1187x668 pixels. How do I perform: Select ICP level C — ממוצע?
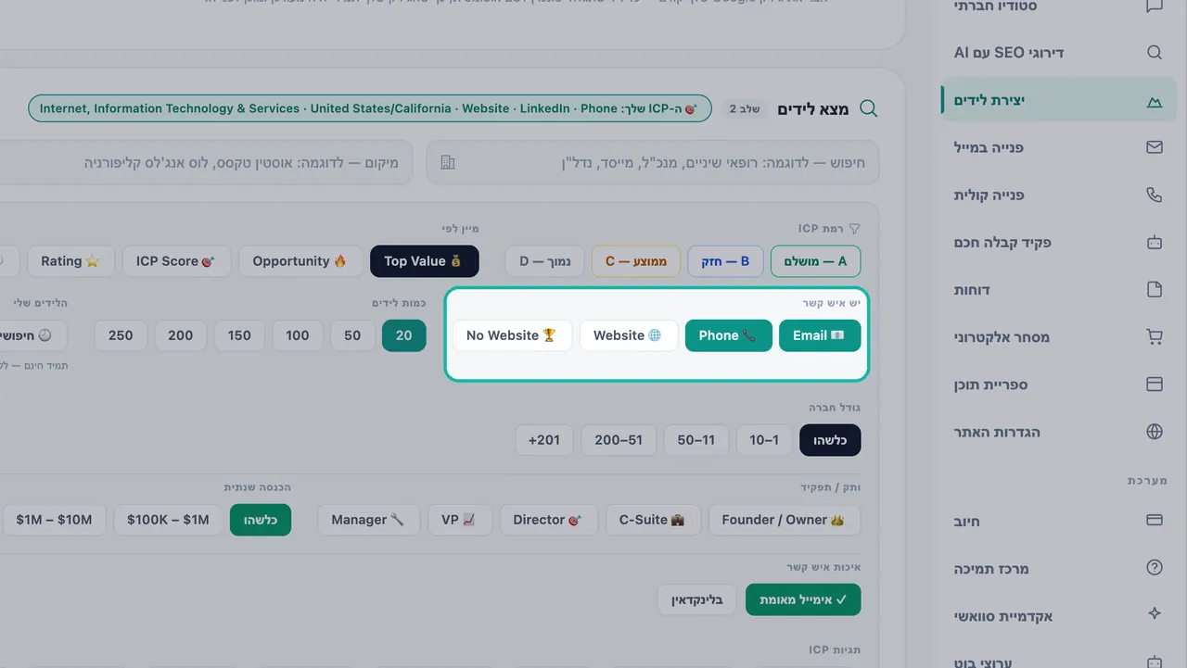coord(636,261)
